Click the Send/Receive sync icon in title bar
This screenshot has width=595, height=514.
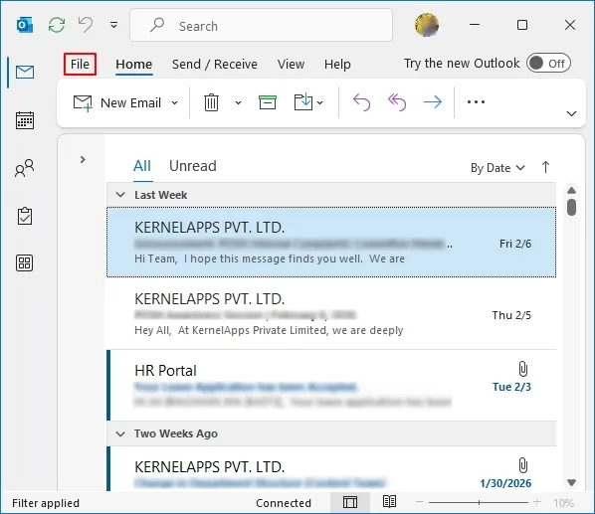click(57, 26)
